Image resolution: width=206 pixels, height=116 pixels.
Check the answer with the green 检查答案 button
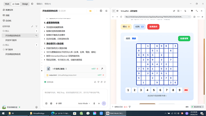pos(184,39)
